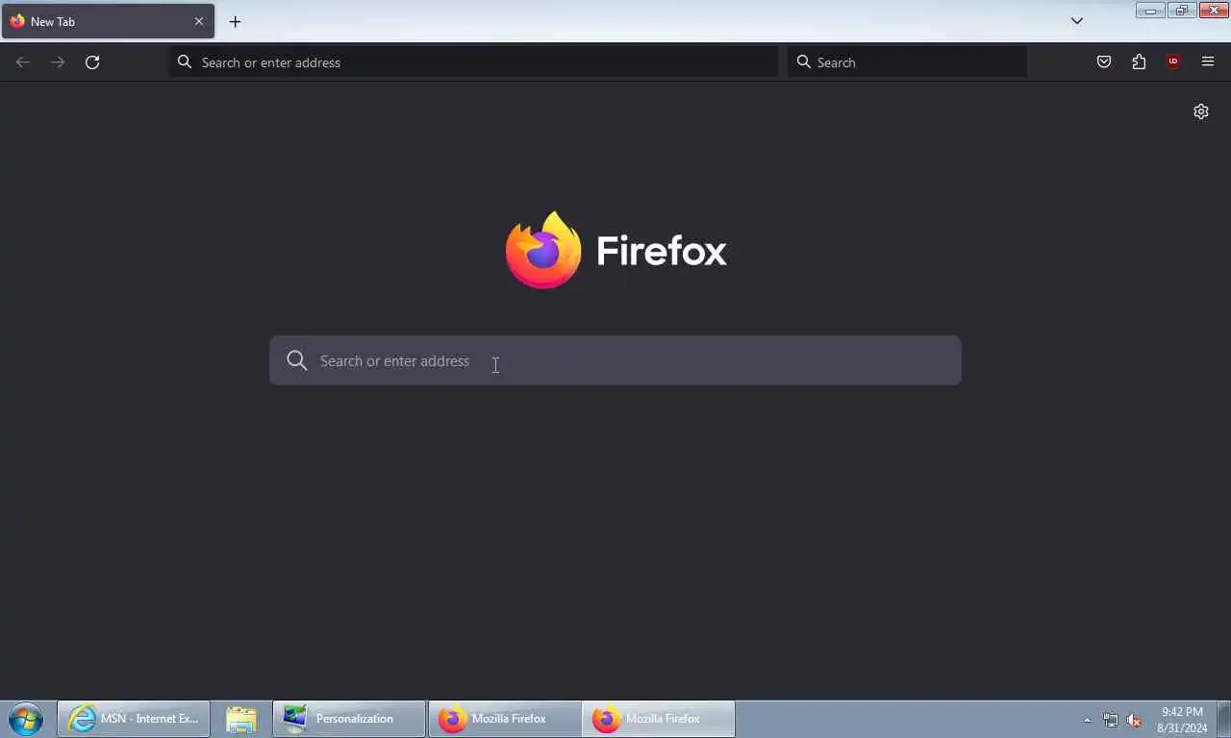Click the magnifier icon in the address bar
Image resolution: width=1231 pixels, height=738 pixels.
point(185,62)
